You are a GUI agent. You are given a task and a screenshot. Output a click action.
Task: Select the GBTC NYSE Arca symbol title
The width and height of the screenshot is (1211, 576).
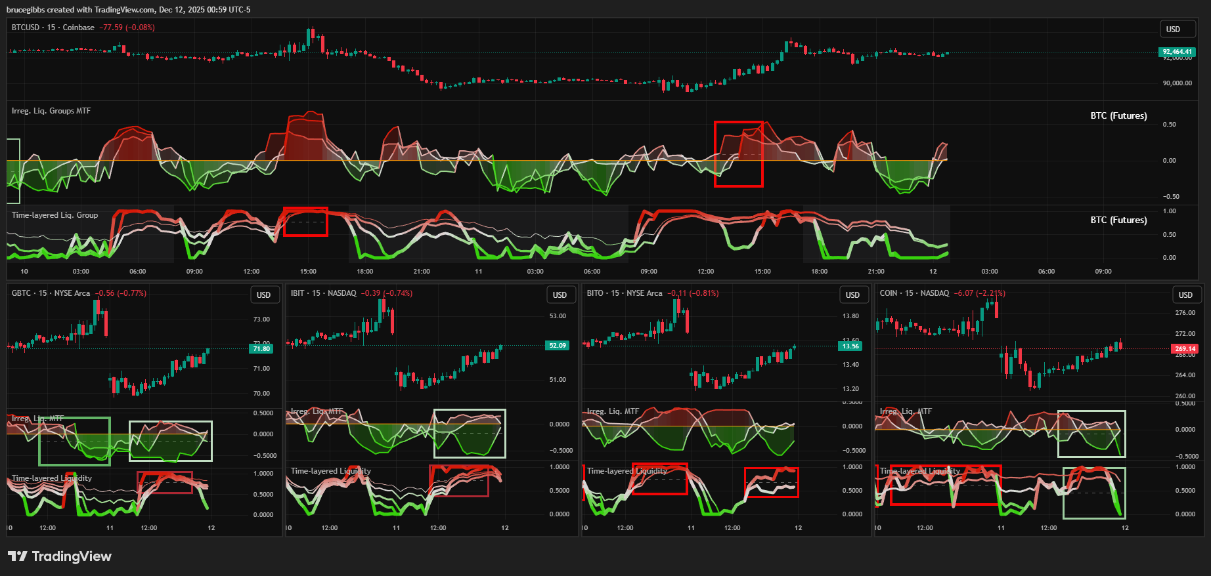(x=51, y=293)
